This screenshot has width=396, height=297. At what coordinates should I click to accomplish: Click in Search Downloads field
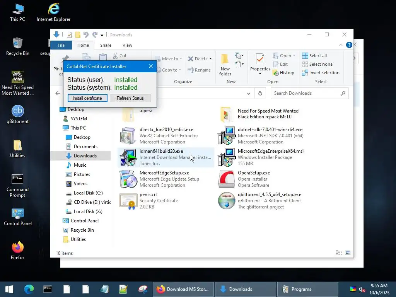click(x=310, y=93)
